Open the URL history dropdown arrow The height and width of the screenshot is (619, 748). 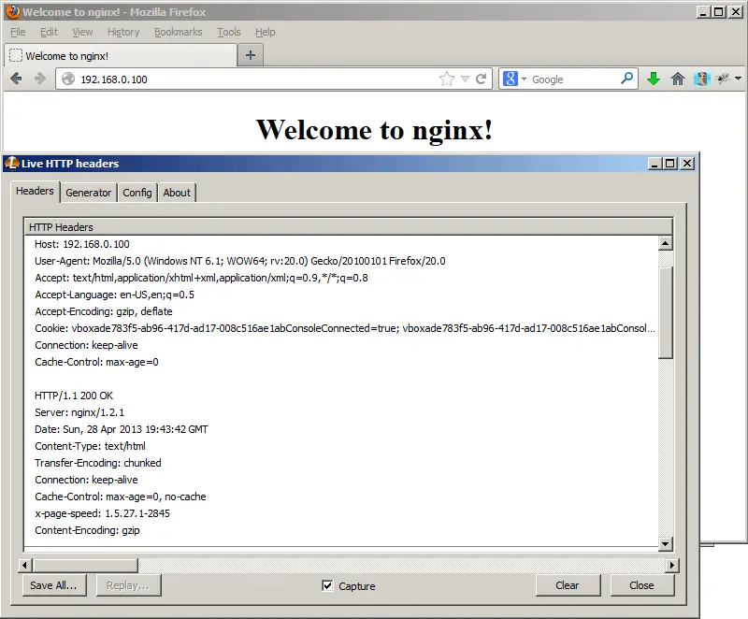coord(465,79)
